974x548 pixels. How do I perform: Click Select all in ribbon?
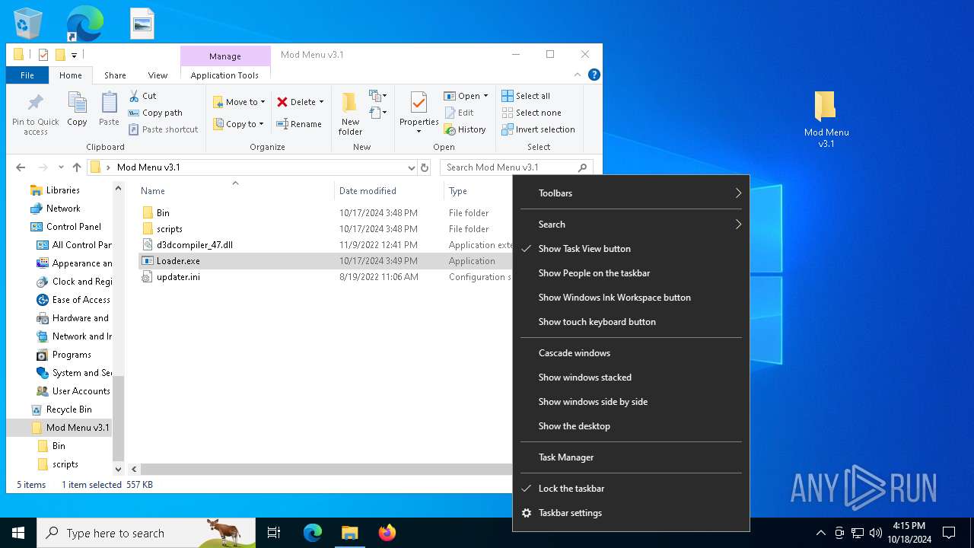pos(526,96)
